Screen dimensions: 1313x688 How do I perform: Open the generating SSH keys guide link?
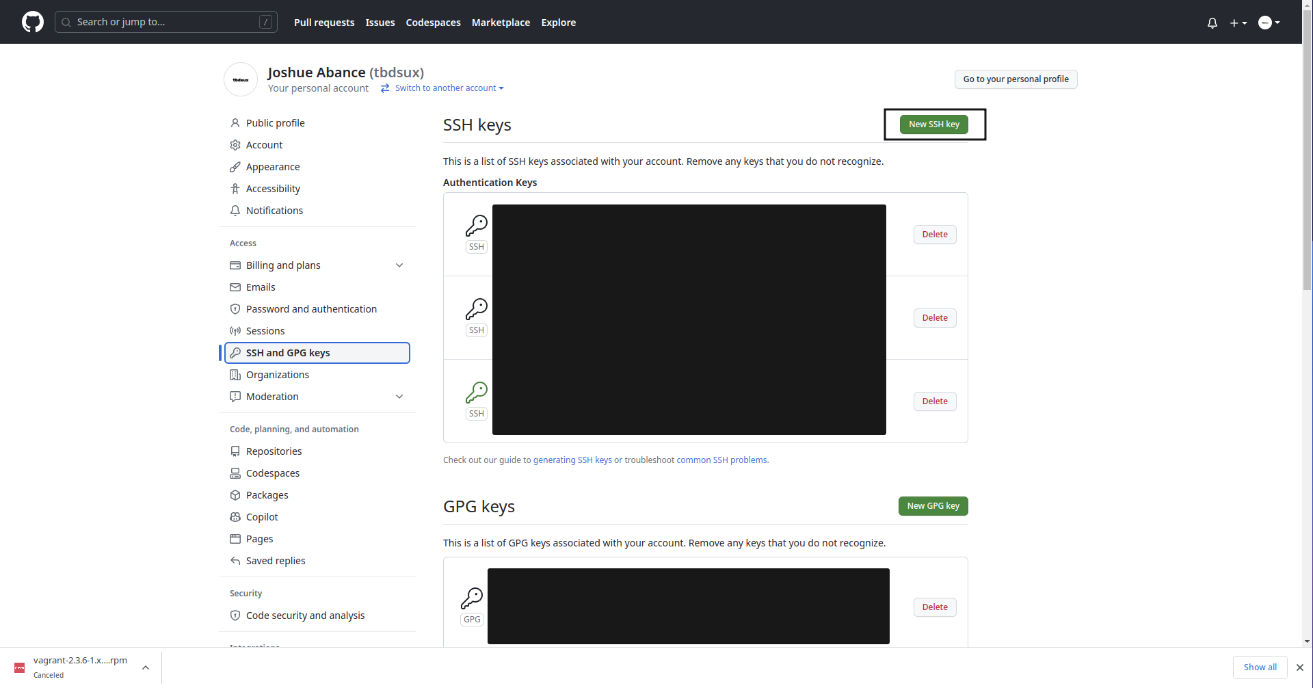coord(572,460)
